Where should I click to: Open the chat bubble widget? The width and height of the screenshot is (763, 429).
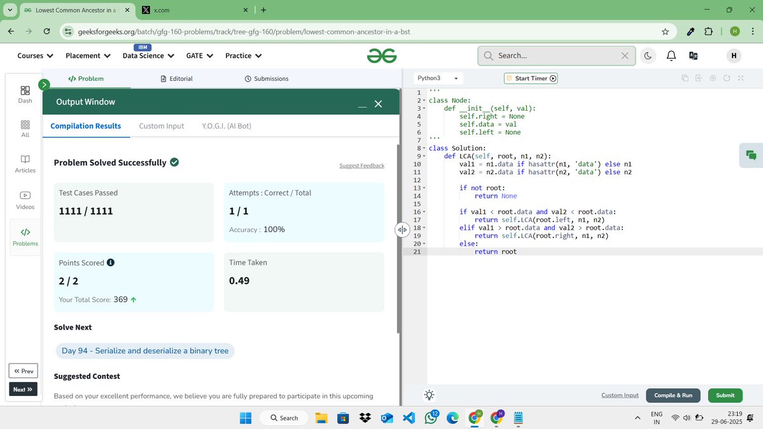point(751,155)
